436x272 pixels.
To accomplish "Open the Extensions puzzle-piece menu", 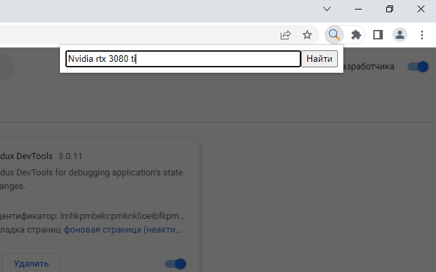I will coord(356,35).
